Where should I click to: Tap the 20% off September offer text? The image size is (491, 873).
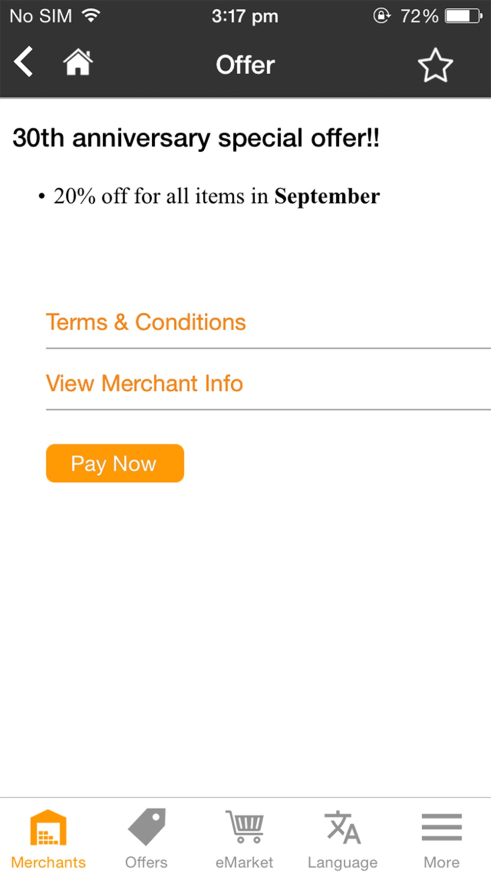click(x=217, y=196)
